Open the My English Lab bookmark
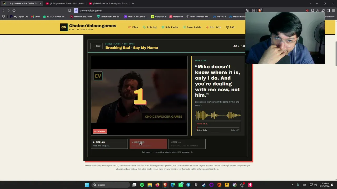This screenshot has height=189, width=337. tap(19, 17)
